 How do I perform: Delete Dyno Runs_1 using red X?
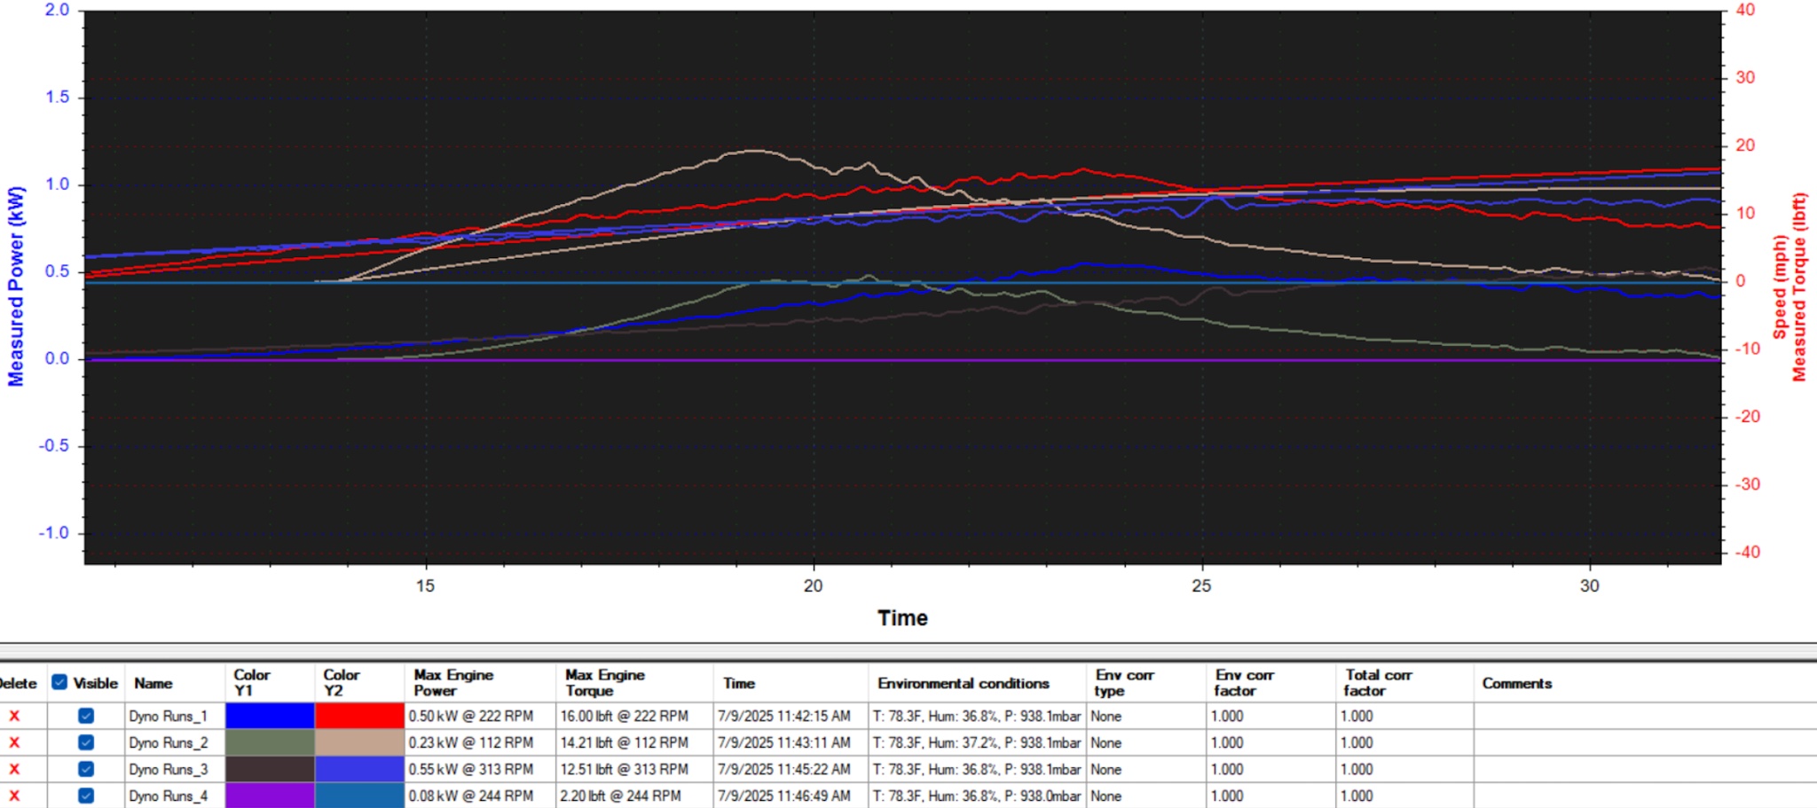[x=14, y=716]
